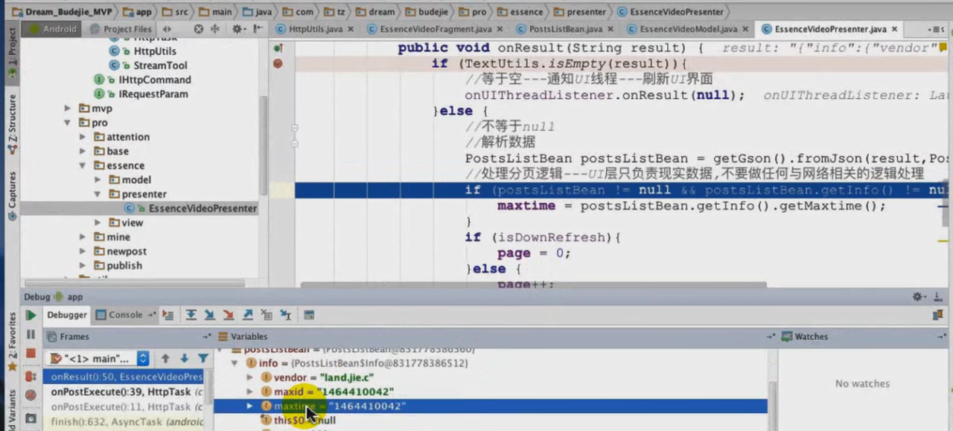Open the debug panel gear settings
The height and width of the screenshot is (431, 953).
919,297
